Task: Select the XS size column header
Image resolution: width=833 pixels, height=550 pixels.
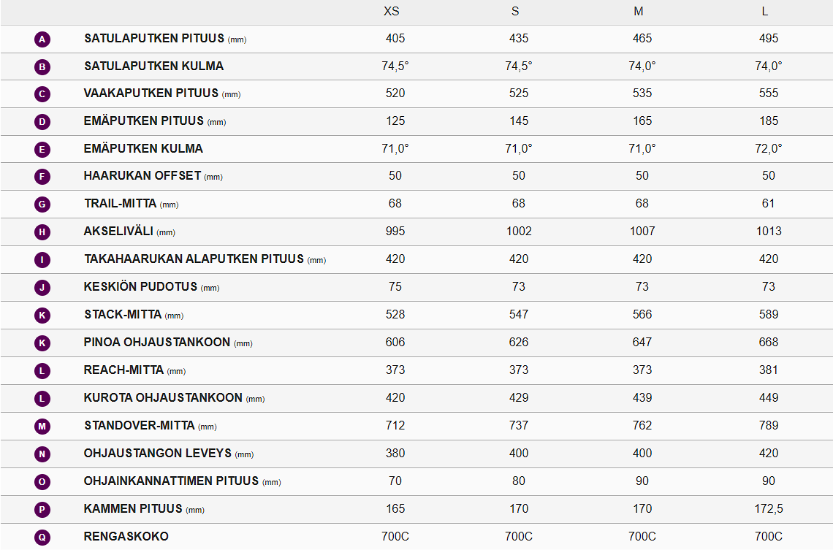Action: (x=392, y=12)
